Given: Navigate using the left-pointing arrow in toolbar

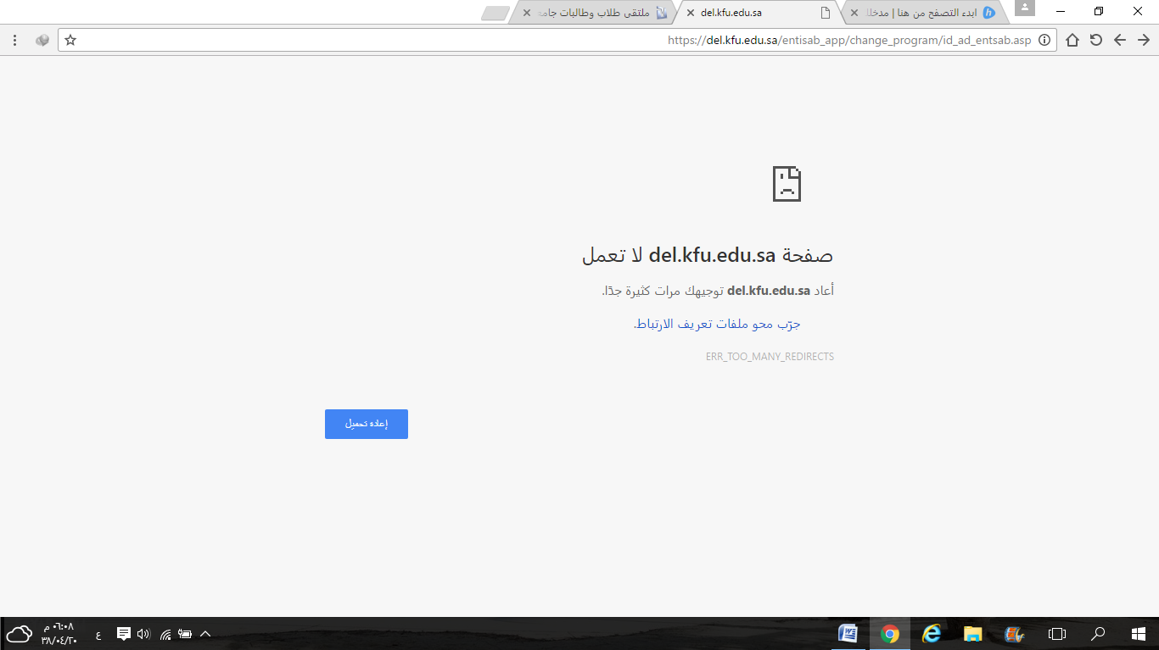Looking at the screenshot, I should tap(1120, 40).
